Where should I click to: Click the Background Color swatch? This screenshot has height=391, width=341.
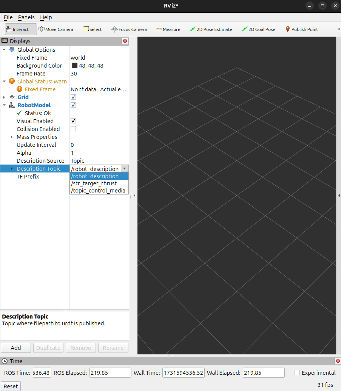[74, 65]
